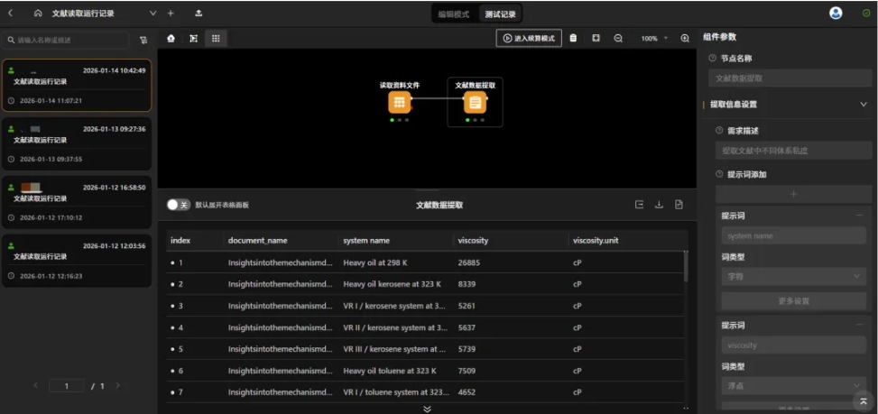Click the home icon in canvas toolbar
This screenshot has width=878, height=414.
(171, 39)
